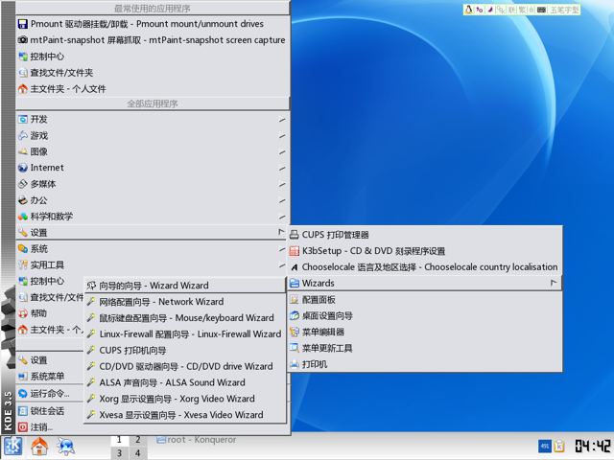Switch to virtual desktop 4
The width and height of the screenshot is (614, 460).
(138, 453)
